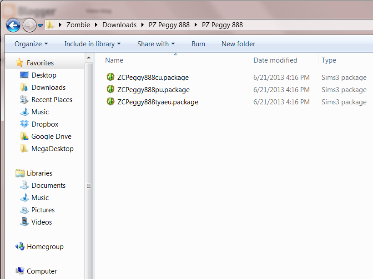
Task: Click the Back navigation button
Action: point(13,25)
